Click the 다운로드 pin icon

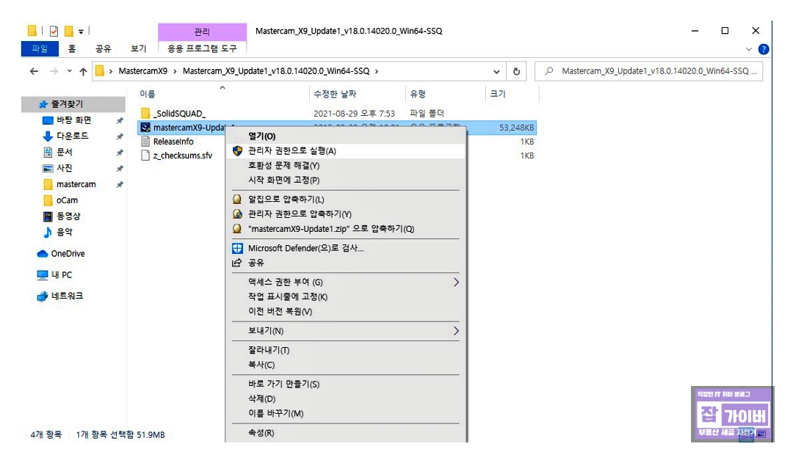[x=120, y=136]
